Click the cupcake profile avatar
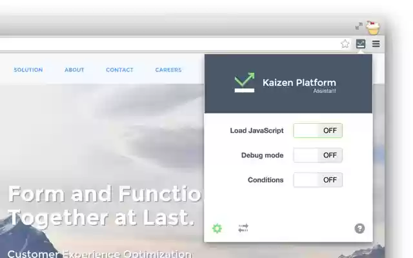 373,28
